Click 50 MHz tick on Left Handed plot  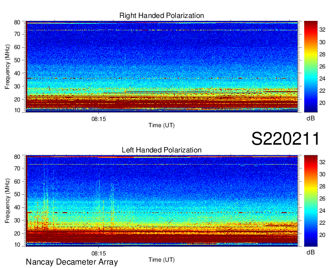click(x=17, y=194)
